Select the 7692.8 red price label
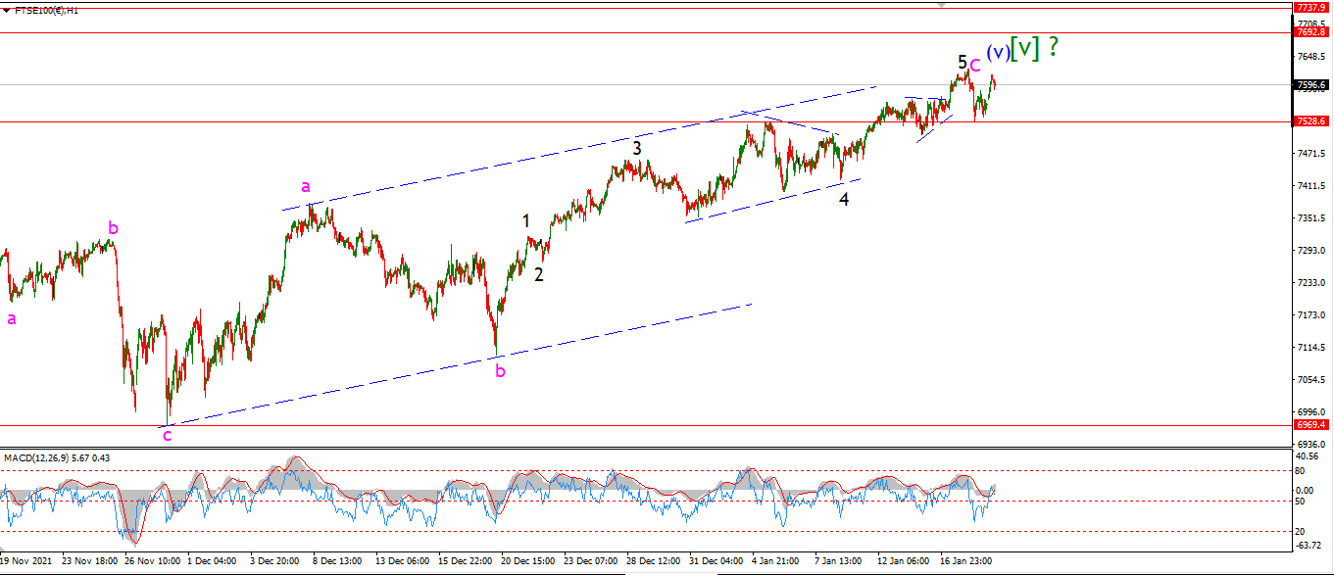 pyautogui.click(x=1312, y=31)
